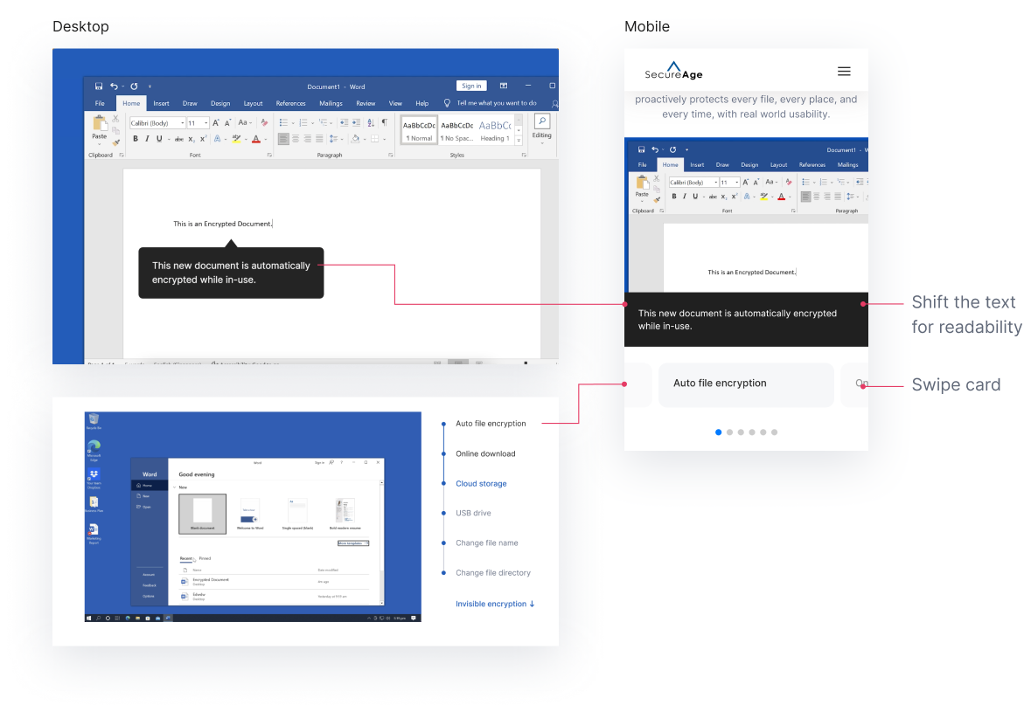Click Cloud storage in feature list
This screenshot has height=712, width=1031.
(481, 483)
